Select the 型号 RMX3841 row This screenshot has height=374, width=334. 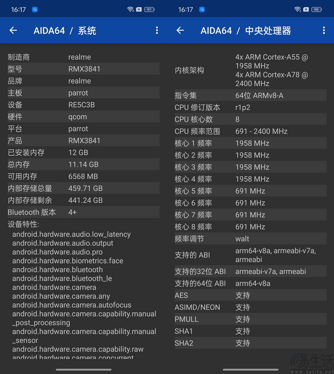[x=84, y=69]
